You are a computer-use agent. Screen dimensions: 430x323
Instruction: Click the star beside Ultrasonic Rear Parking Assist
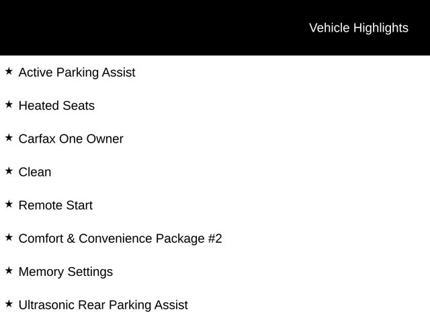(9, 303)
